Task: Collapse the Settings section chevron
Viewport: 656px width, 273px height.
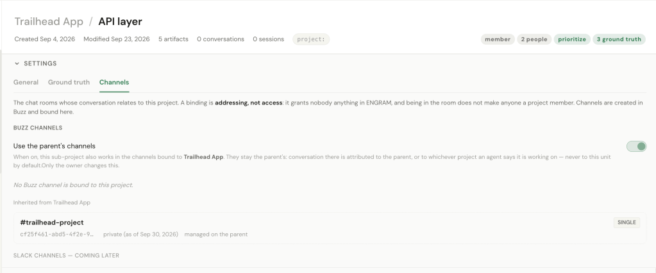Action: [17, 63]
